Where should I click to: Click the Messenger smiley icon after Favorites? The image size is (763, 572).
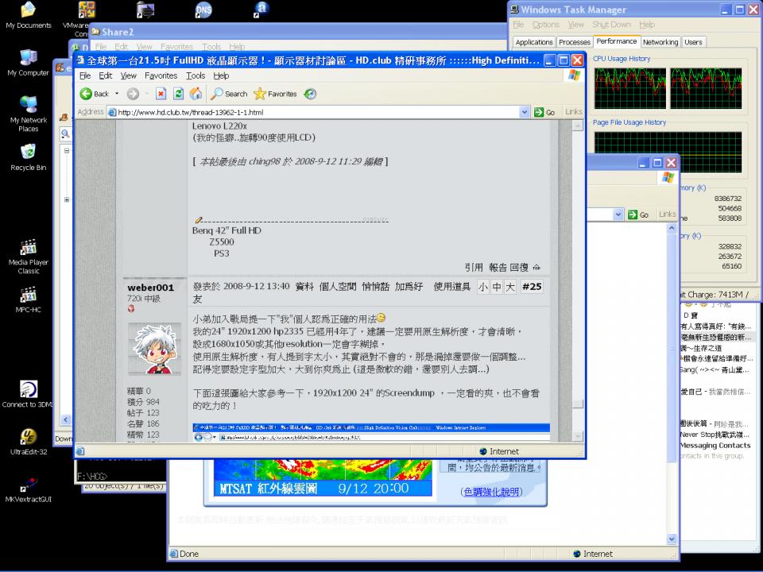309,94
